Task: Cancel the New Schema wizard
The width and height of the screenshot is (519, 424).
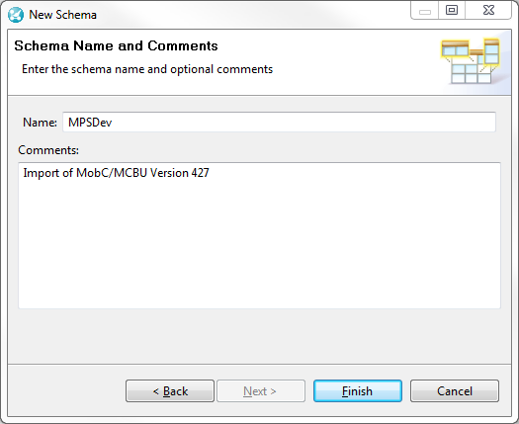Action: [455, 391]
